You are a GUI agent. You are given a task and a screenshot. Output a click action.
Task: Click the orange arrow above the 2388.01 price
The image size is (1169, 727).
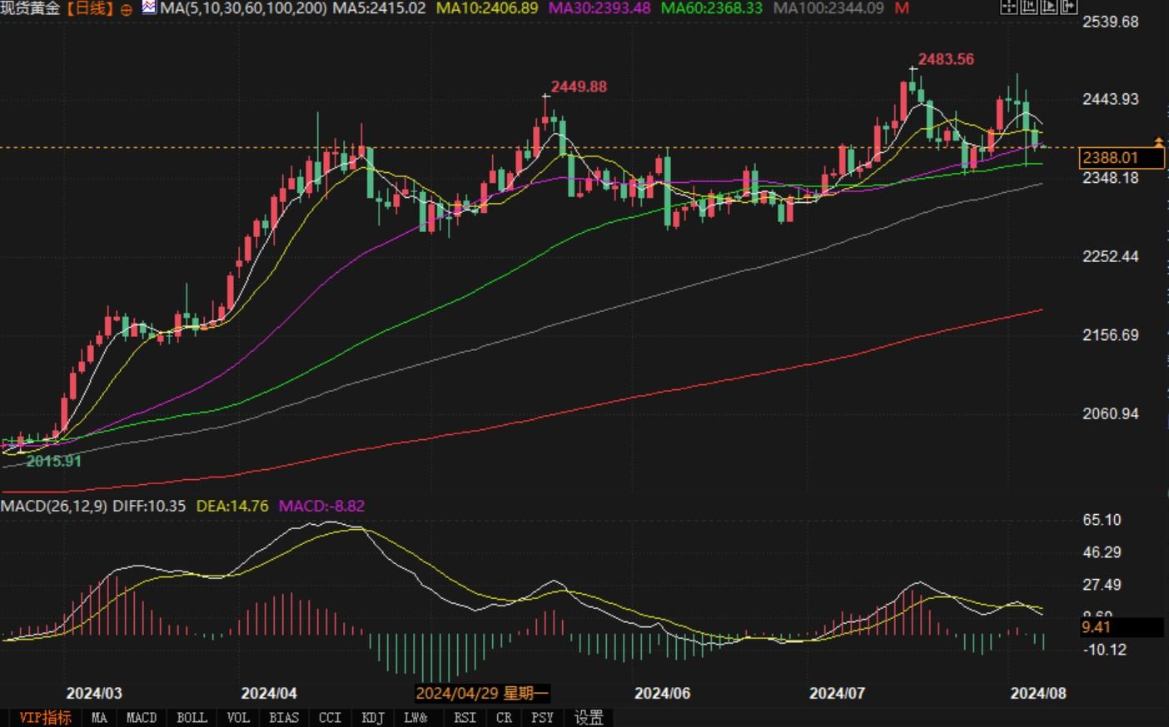(1159, 141)
